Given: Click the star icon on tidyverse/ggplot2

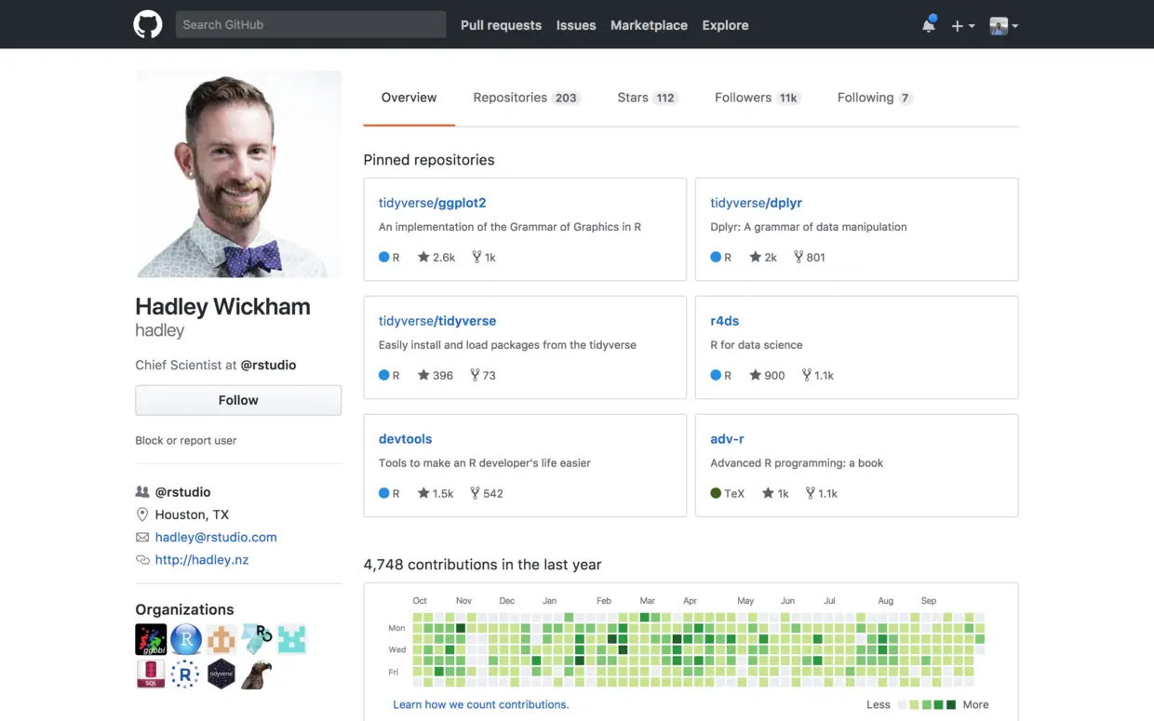Looking at the screenshot, I should coord(423,257).
